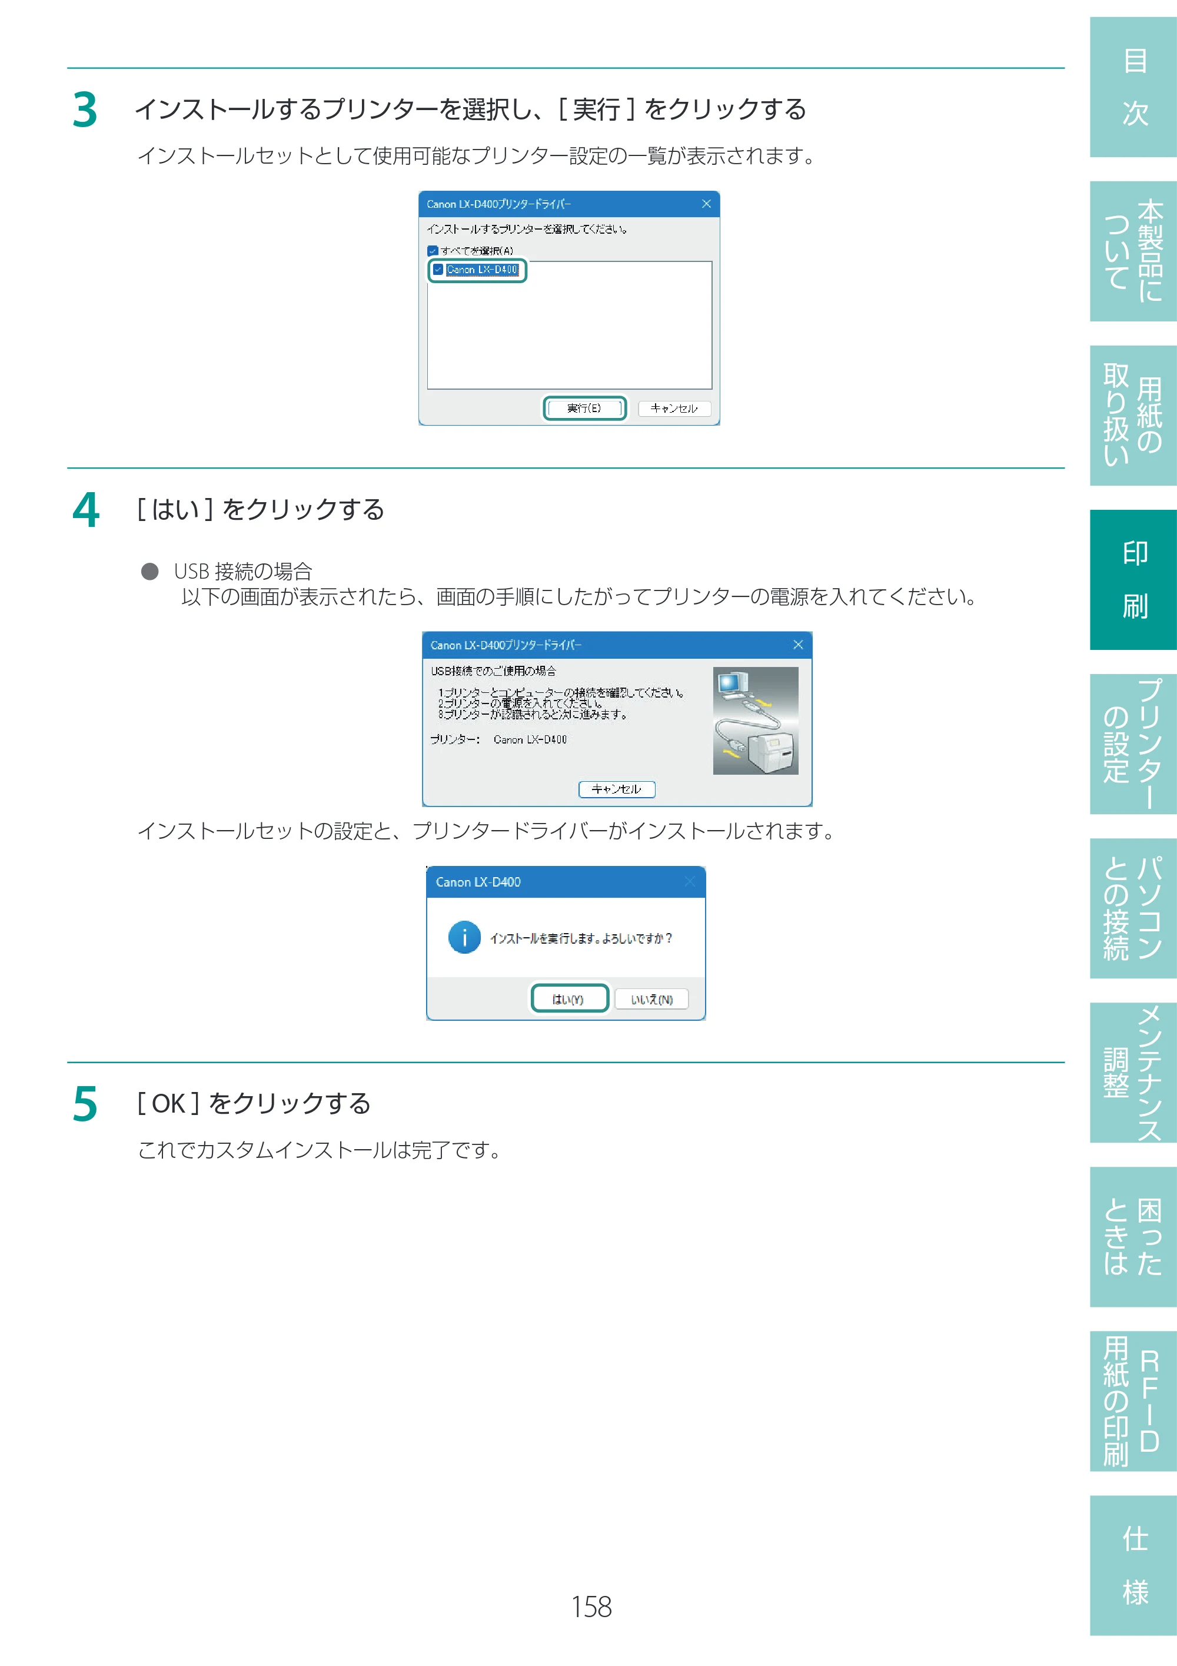Click the heading USB接続でのご使用の場合
This screenshot has height=1666, width=1177.
click(x=494, y=671)
